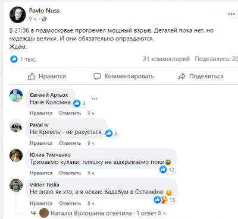Click the Нравится thumbs-up button
Screen dimensions: 238x219
click(47, 77)
